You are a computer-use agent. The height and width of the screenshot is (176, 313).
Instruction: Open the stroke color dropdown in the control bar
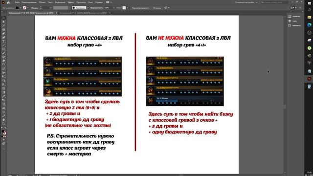27,8
